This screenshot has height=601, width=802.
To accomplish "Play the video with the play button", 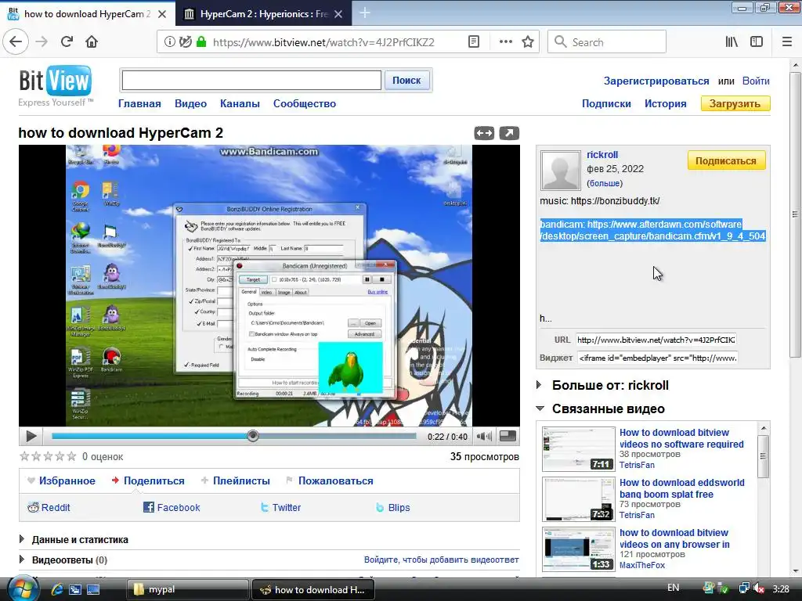I will point(31,436).
